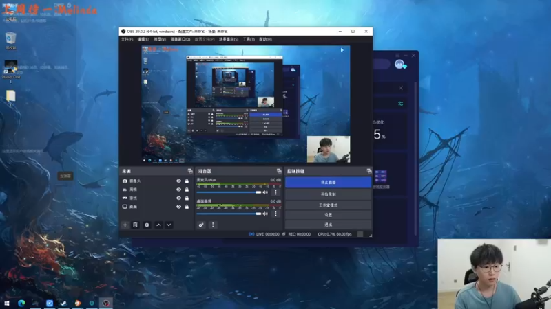Image resolution: width=551 pixels, height=309 pixels.
Task: Open the mixer panel's bottom three-dot menu
Action: pos(213,225)
